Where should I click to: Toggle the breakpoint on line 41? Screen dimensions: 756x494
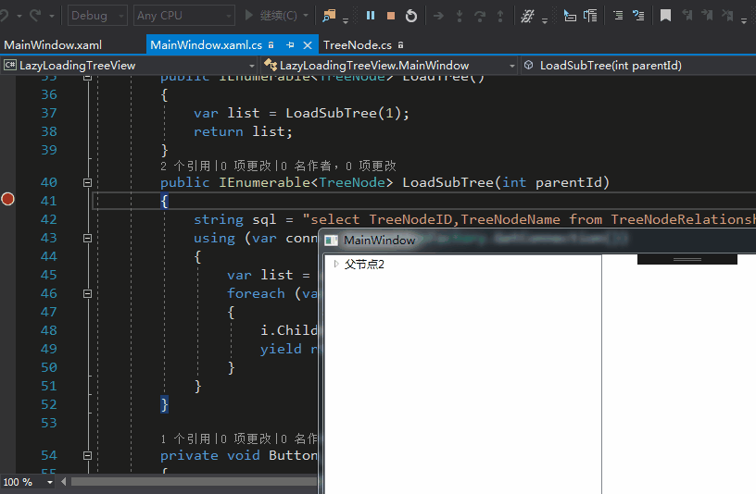tap(8, 200)
